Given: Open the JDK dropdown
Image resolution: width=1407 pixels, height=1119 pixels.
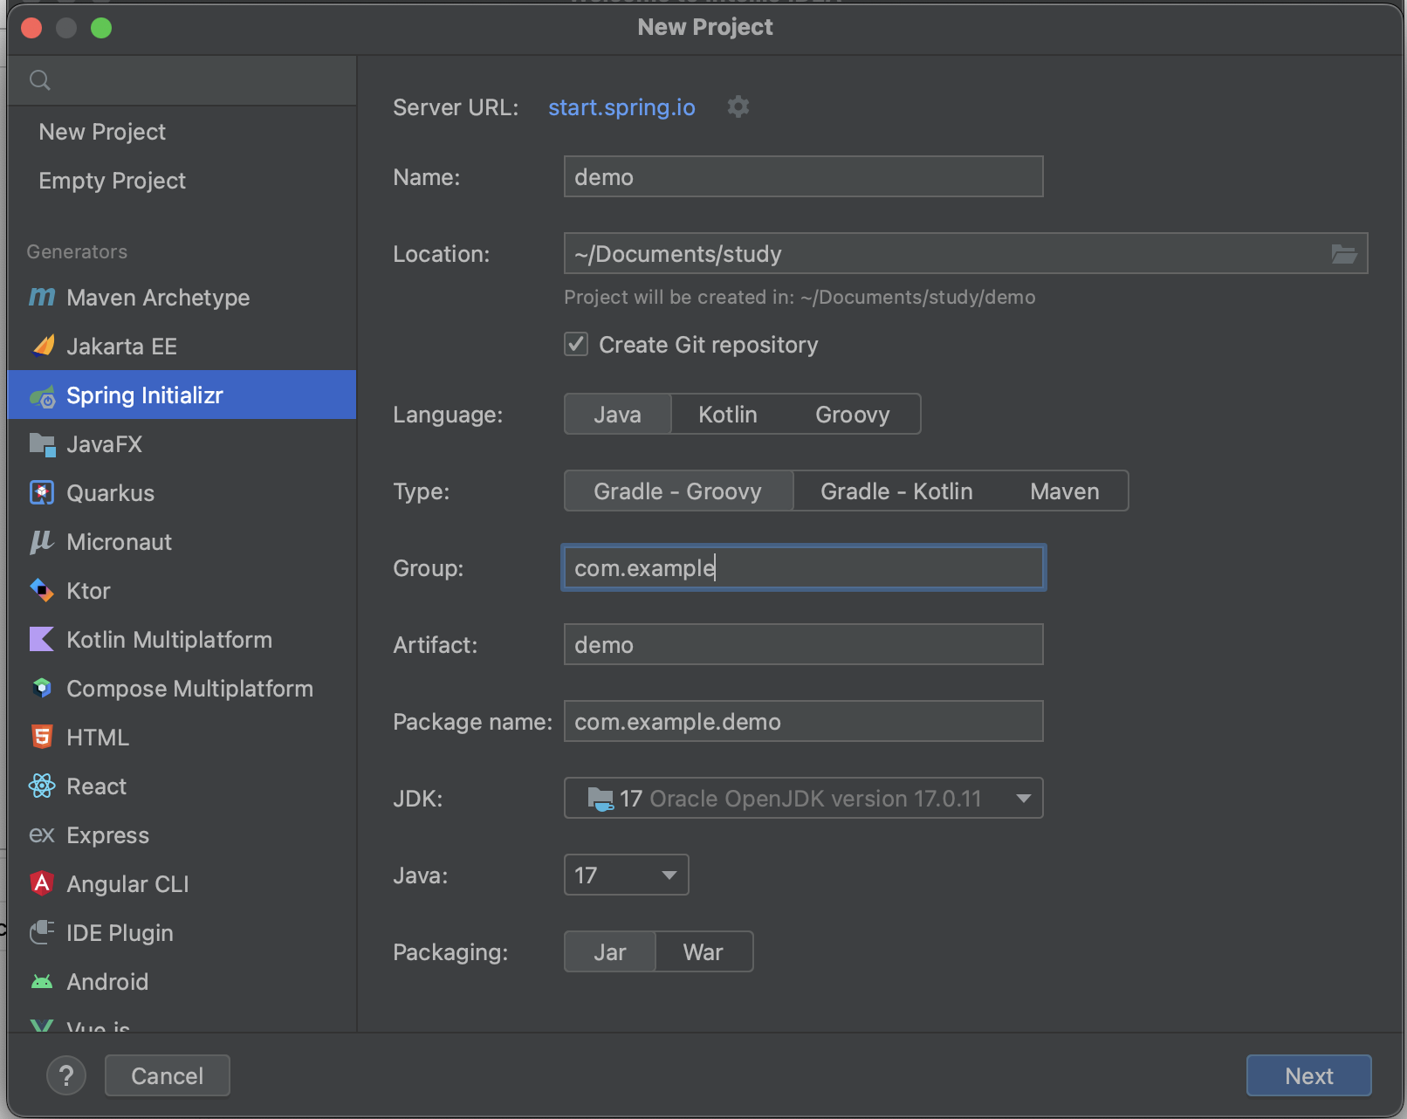Looking at the screenshot, I should coord(803,799).
